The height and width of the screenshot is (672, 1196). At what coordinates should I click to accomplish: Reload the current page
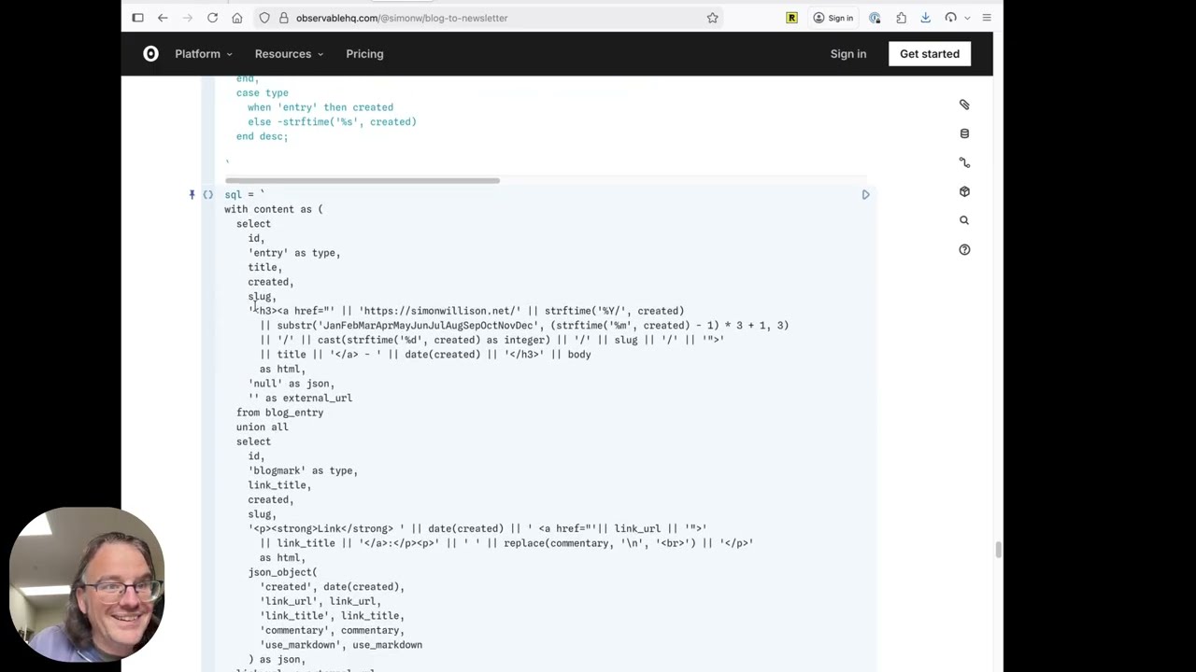[212, 18]
